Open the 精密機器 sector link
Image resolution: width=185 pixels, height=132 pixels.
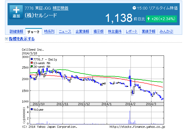click(61, 8)
